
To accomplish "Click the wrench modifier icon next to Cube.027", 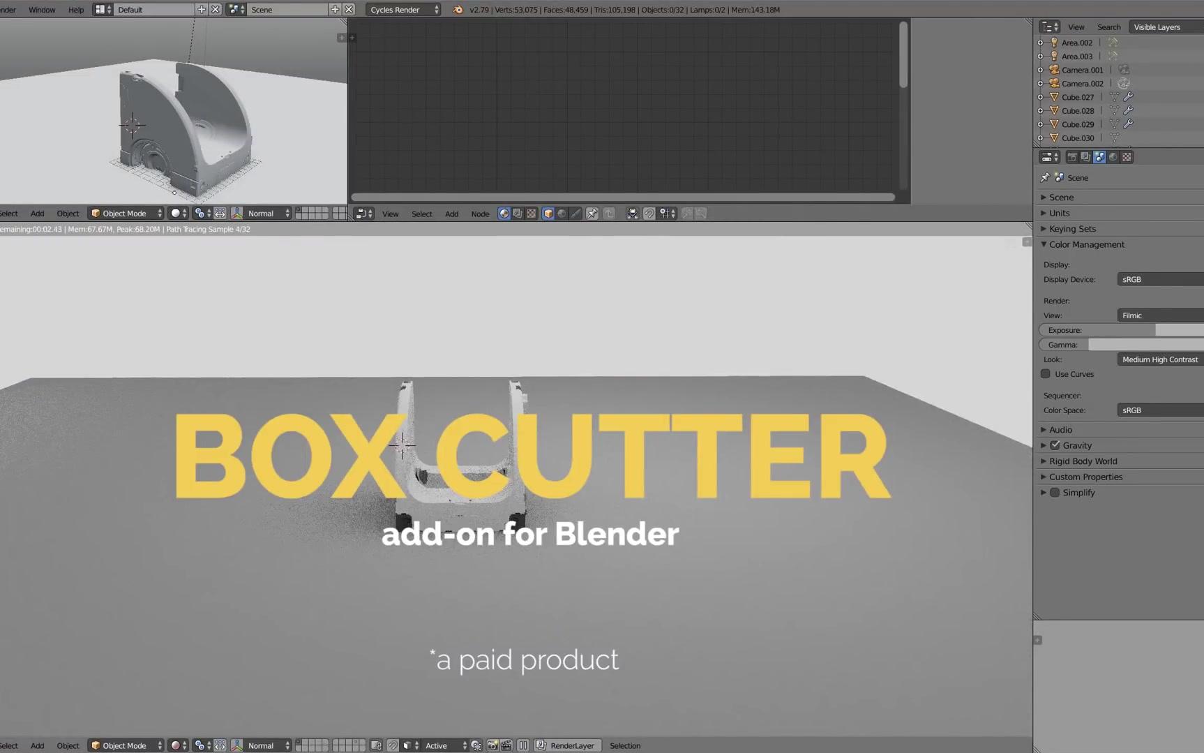I will 1129,97.
